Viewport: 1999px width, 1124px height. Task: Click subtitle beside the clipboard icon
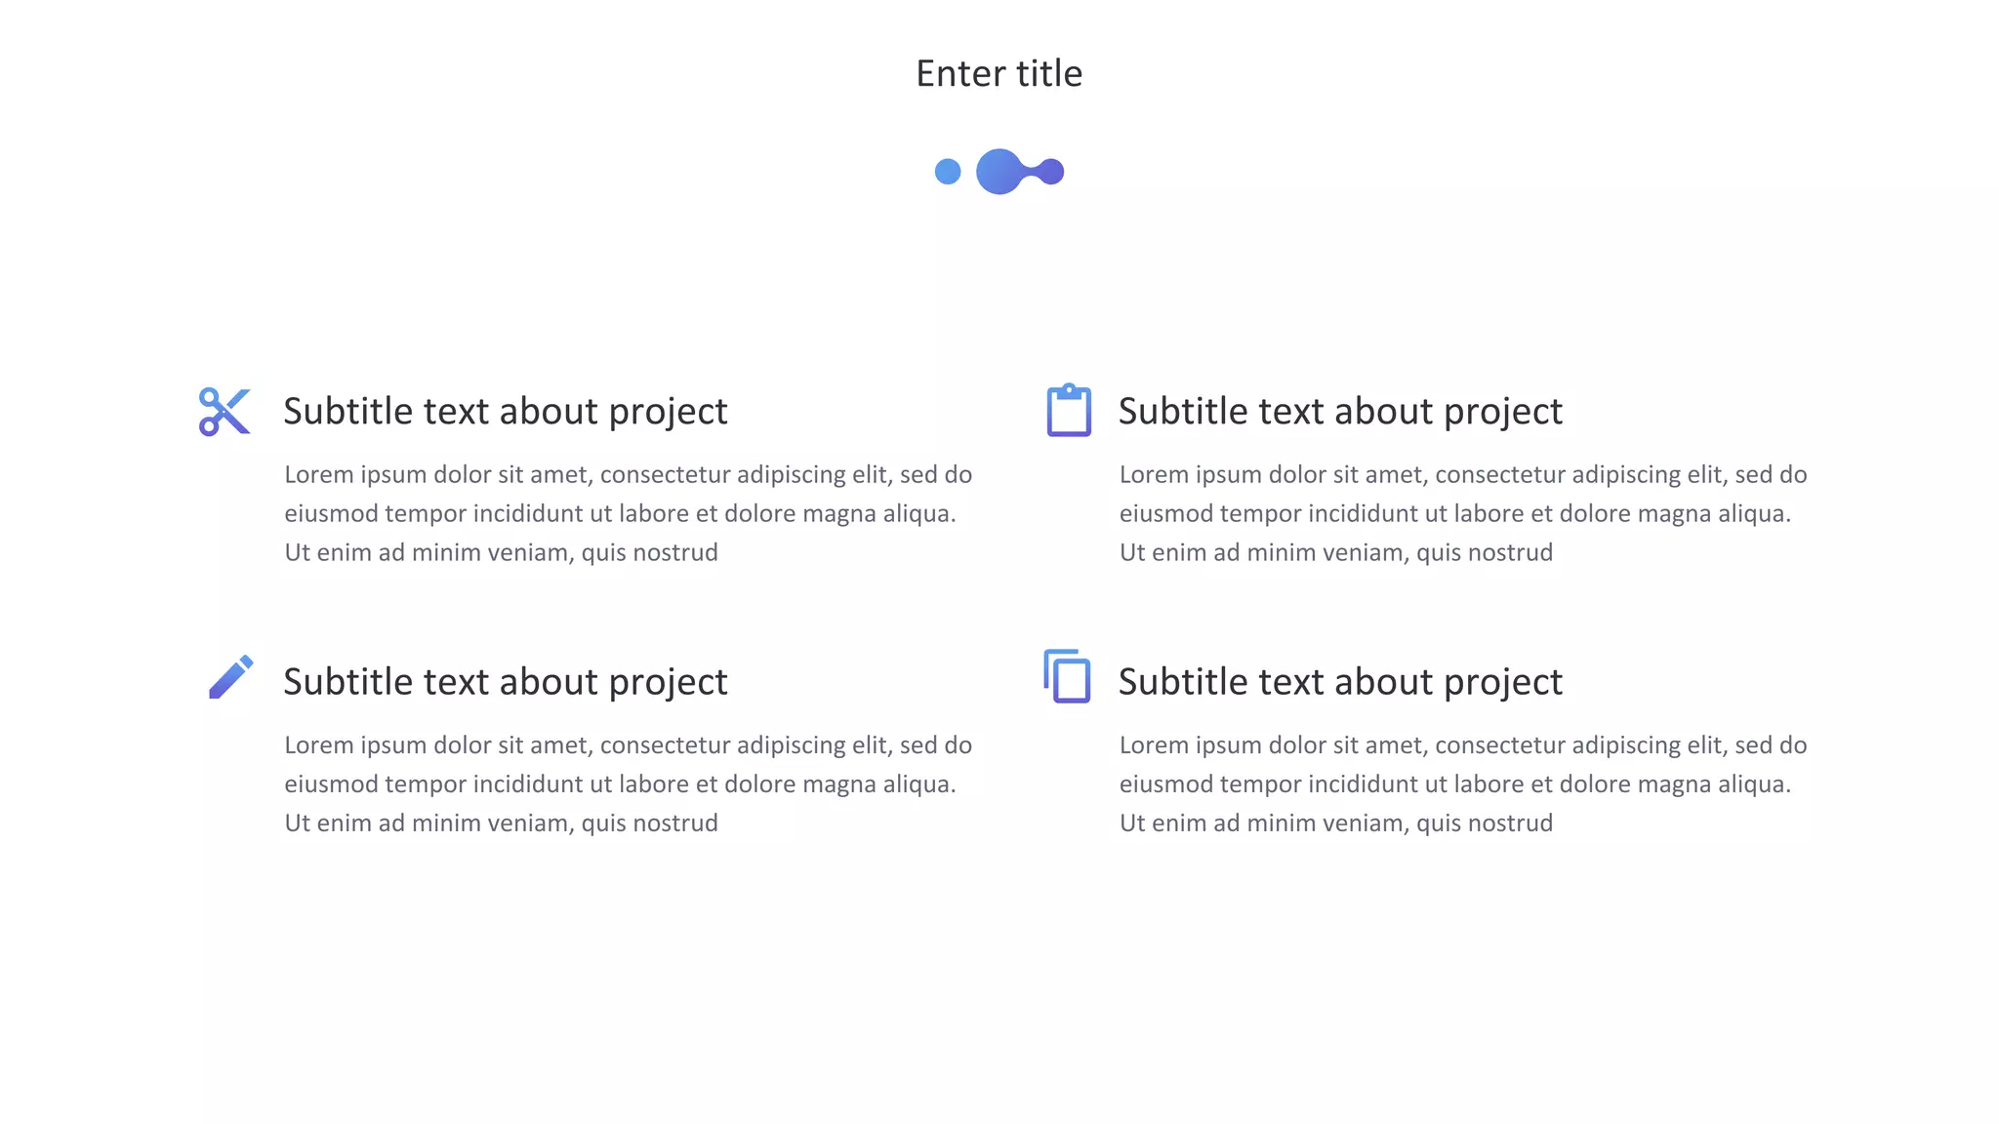tap(1340, 412)
